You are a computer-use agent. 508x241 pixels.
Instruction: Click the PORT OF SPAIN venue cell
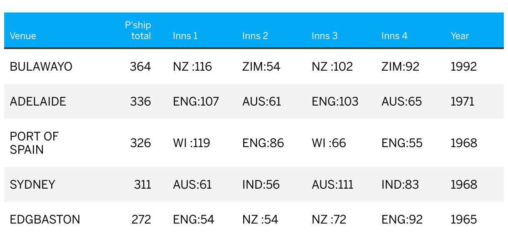(x=34, y=143)
